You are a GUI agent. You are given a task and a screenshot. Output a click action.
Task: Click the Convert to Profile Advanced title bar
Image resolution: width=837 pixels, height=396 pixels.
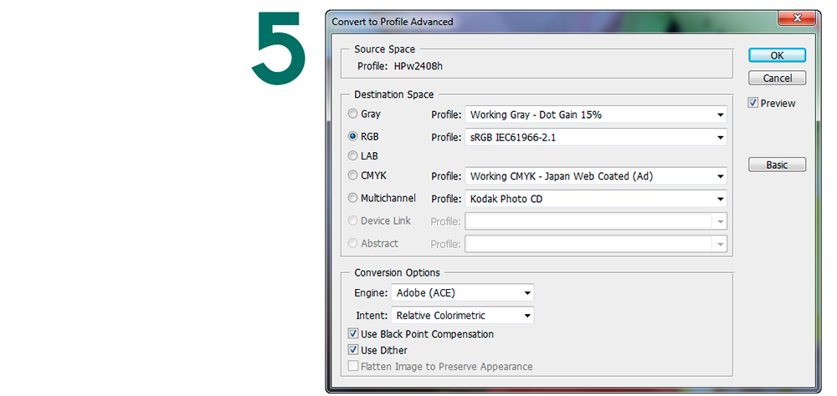[502, 21]
